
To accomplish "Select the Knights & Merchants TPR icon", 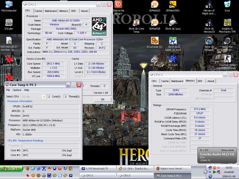I will [x=227, y=23].
